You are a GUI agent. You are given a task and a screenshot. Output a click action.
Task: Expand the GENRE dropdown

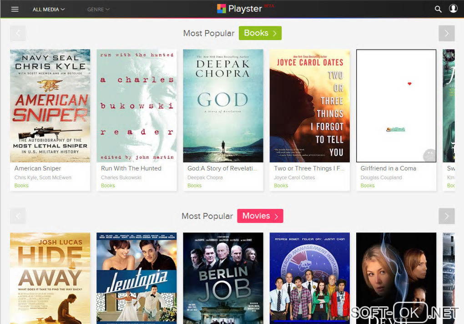click(98, 10)
